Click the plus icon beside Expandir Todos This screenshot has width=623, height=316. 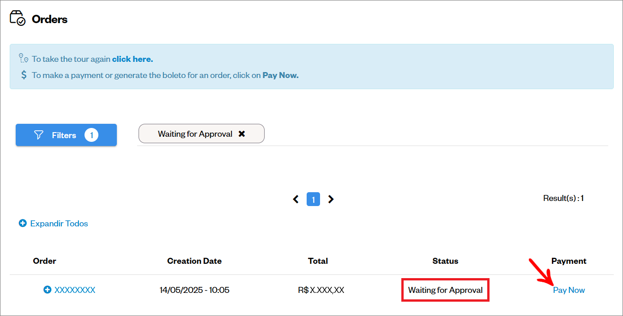[x=23, y=223]
